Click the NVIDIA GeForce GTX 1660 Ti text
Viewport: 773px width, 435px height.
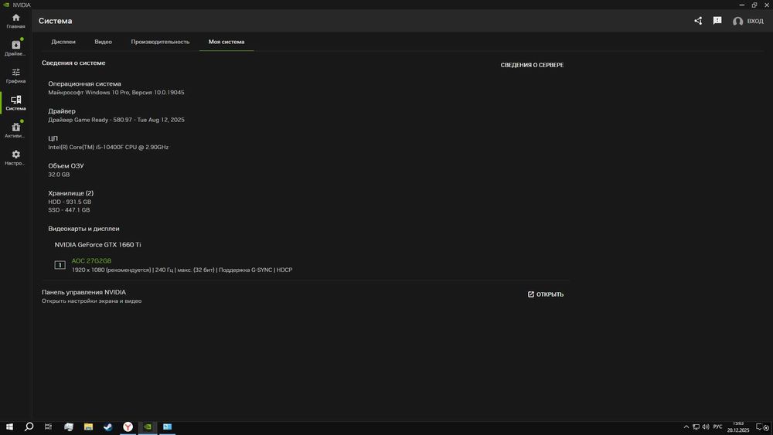(97, 244)
